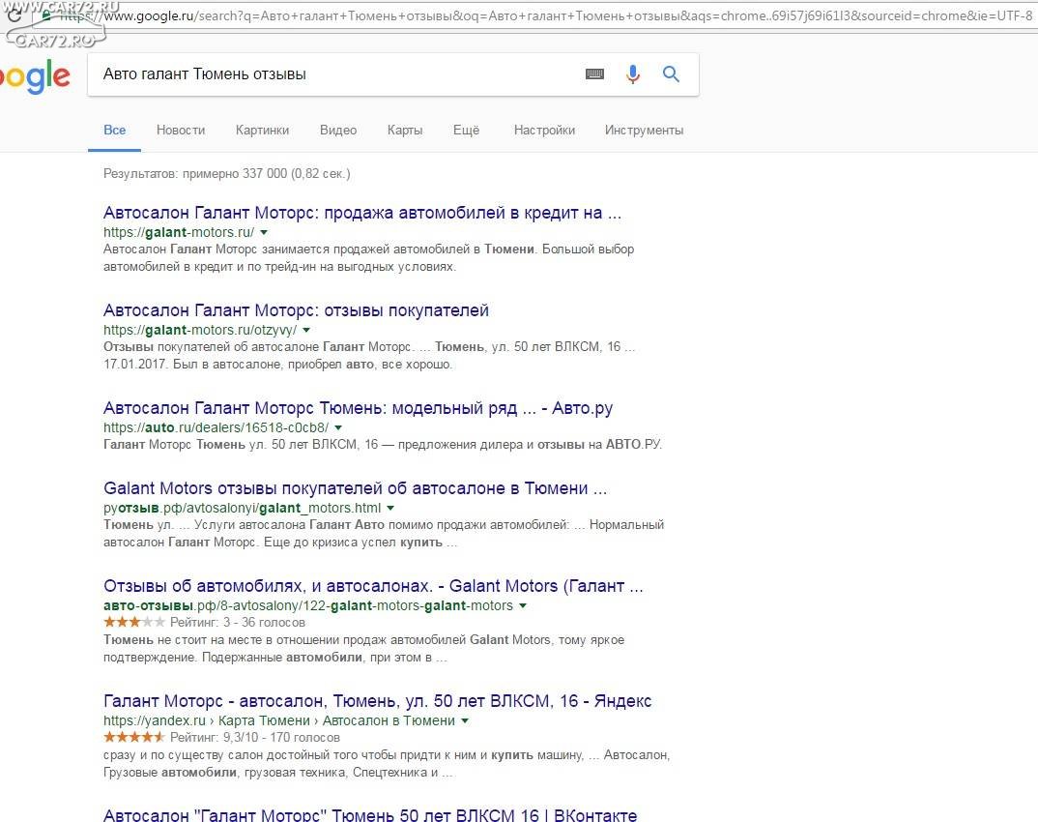Expand dropdown arrow next to руотзыв.рф URL
The image size is (1038, 822).
pos(390,508)
